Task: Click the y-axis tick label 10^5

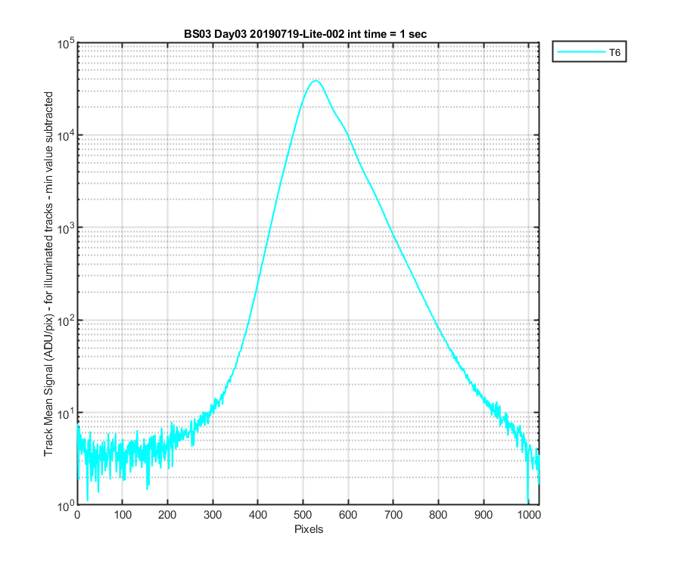Action: point(66,43)
